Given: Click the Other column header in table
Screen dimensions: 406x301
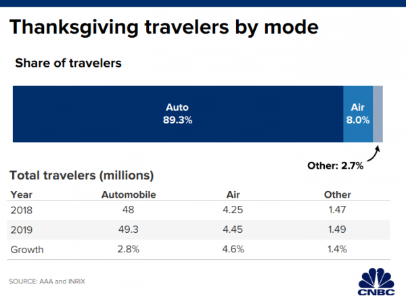Looking at the screenshot, I should [337, 194].
